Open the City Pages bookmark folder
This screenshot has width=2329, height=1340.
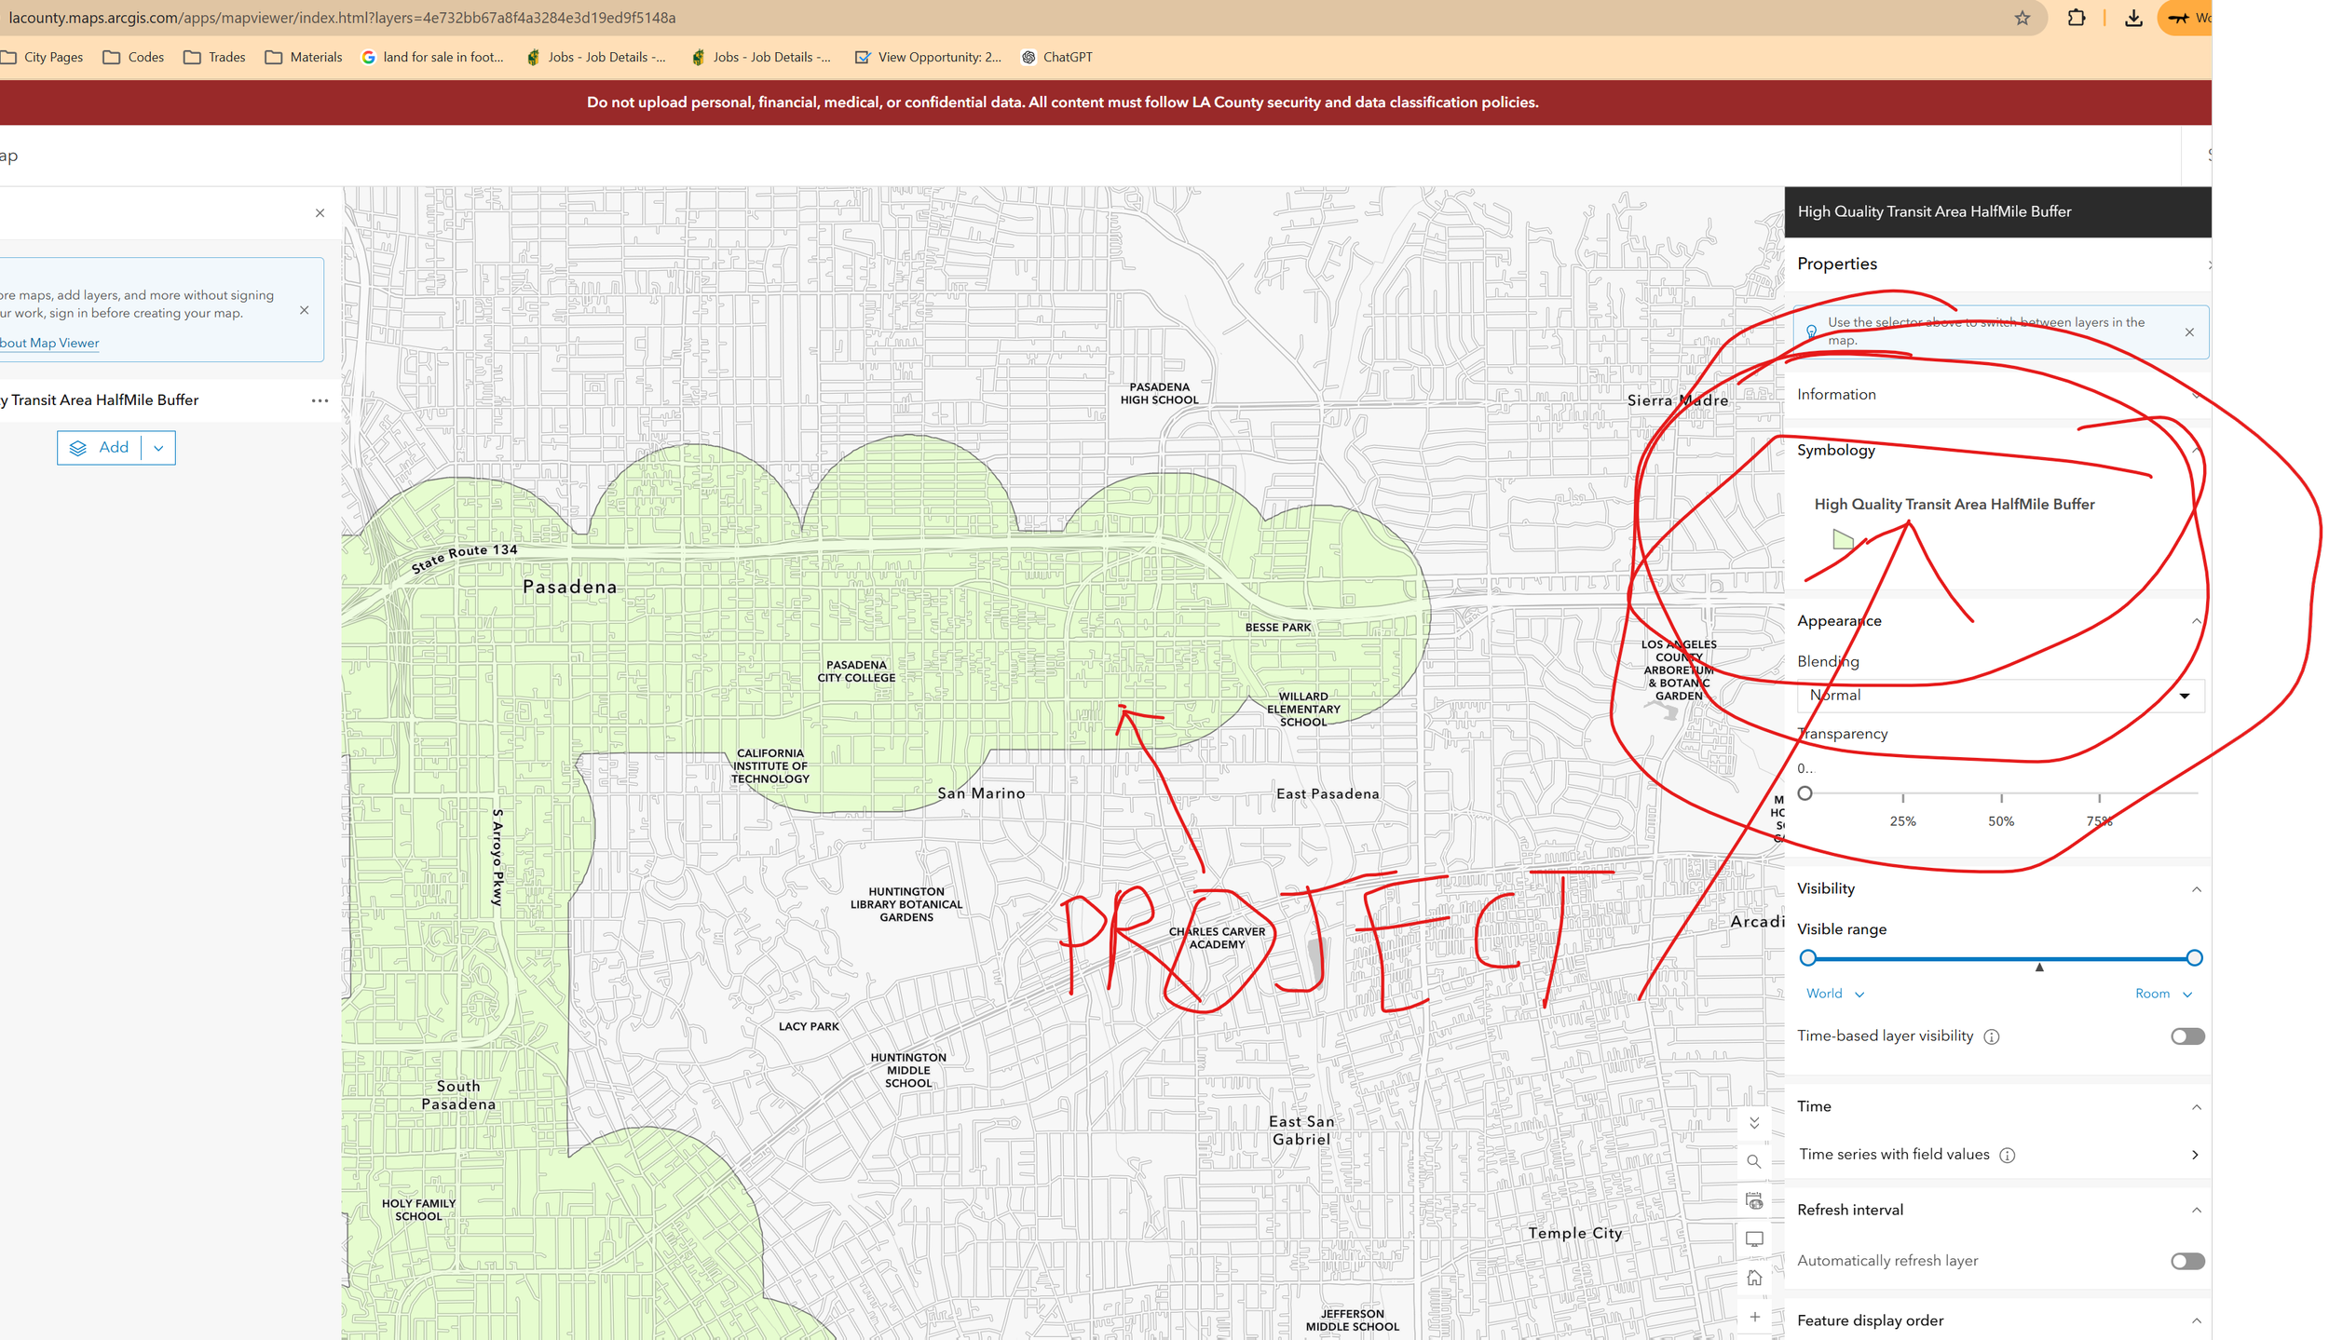[43, 57]
